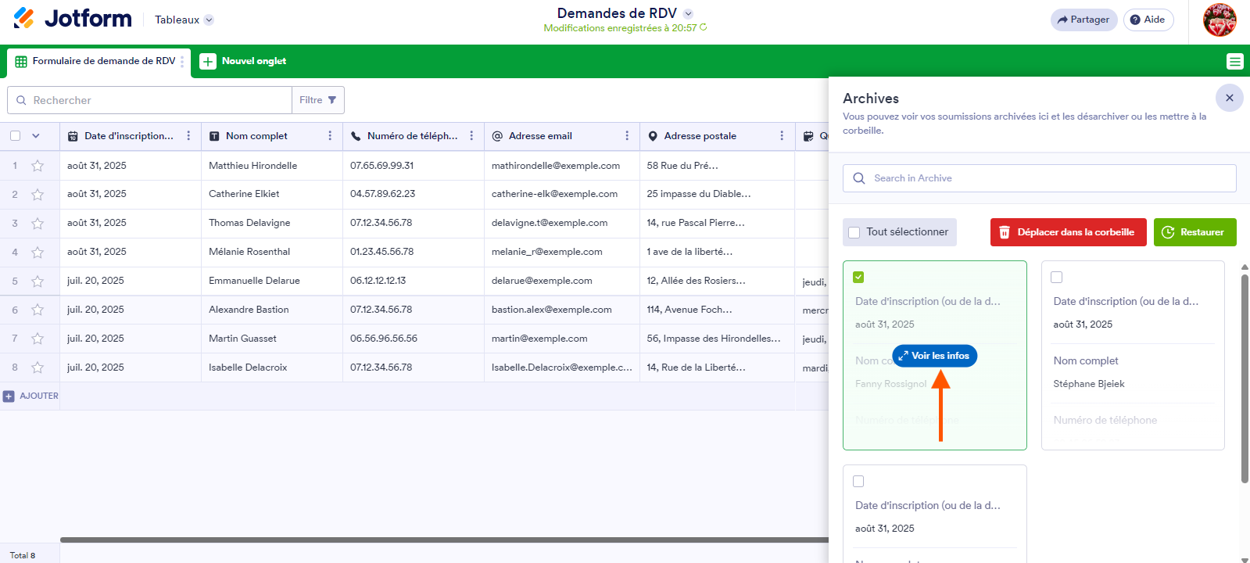The height and width of the screenshot is (563, 1250).
Task: Click the Jotform logo
Action: click(73, 19)
